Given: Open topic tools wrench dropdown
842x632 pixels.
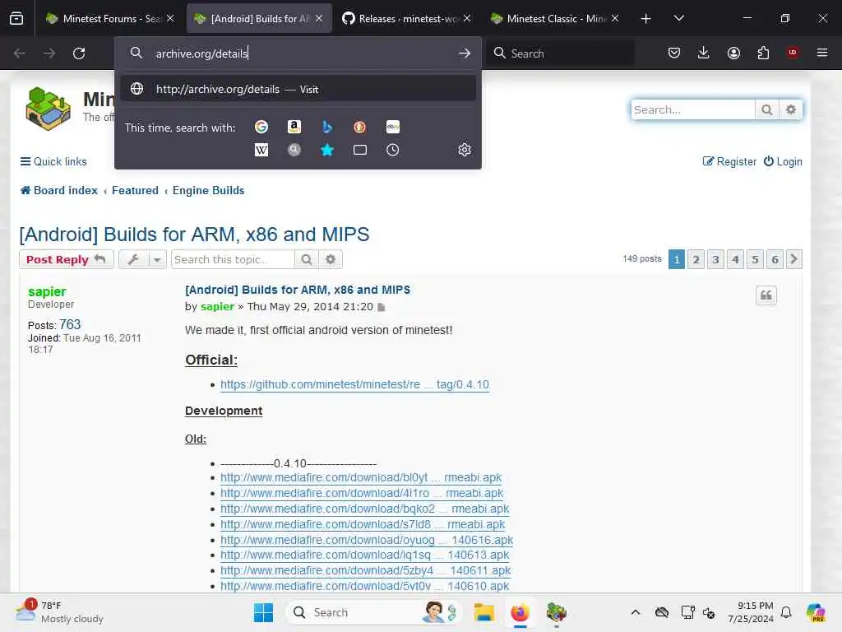Looking at the screenshot, I should click(142, 259).
